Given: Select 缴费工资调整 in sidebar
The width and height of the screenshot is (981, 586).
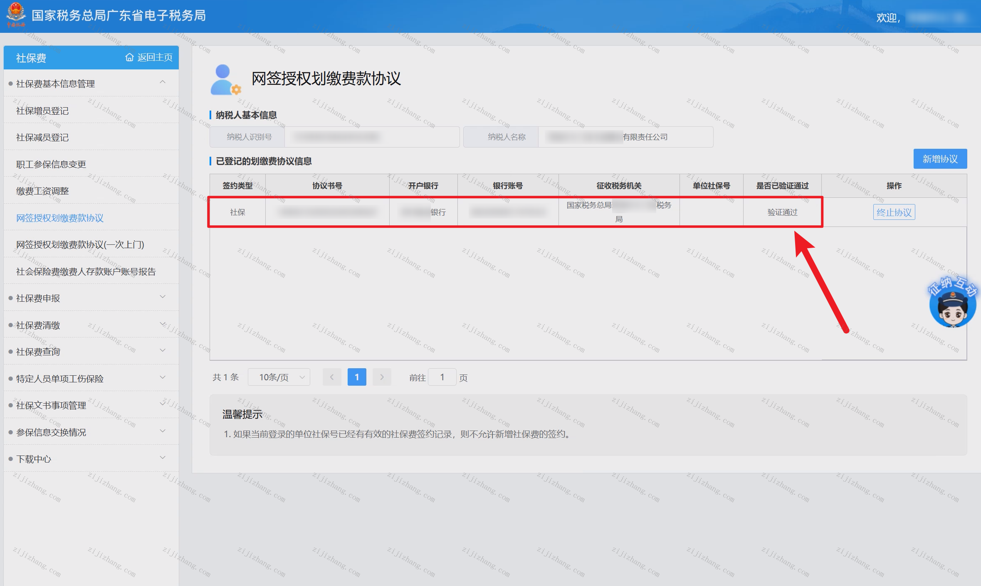Looking at the screenshot, I should pos(42,191).
